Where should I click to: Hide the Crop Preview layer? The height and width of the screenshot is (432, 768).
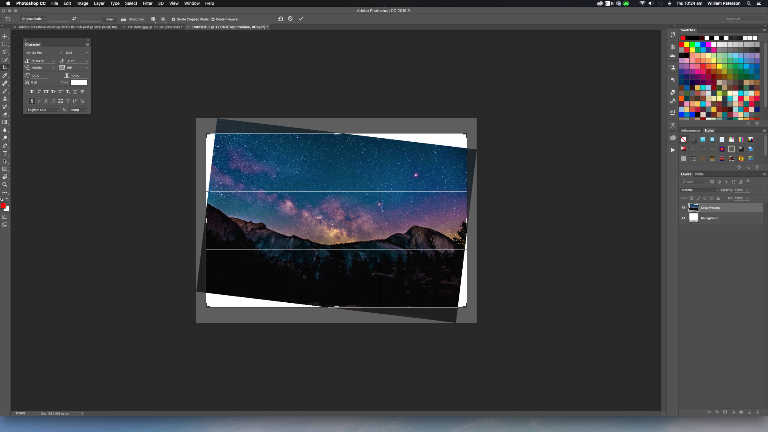coord(684,208)
